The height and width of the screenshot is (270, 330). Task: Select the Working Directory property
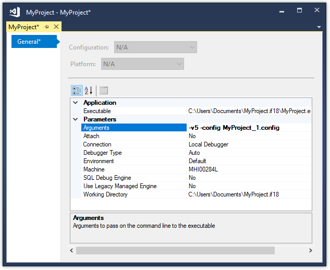[x=105, y=194]
